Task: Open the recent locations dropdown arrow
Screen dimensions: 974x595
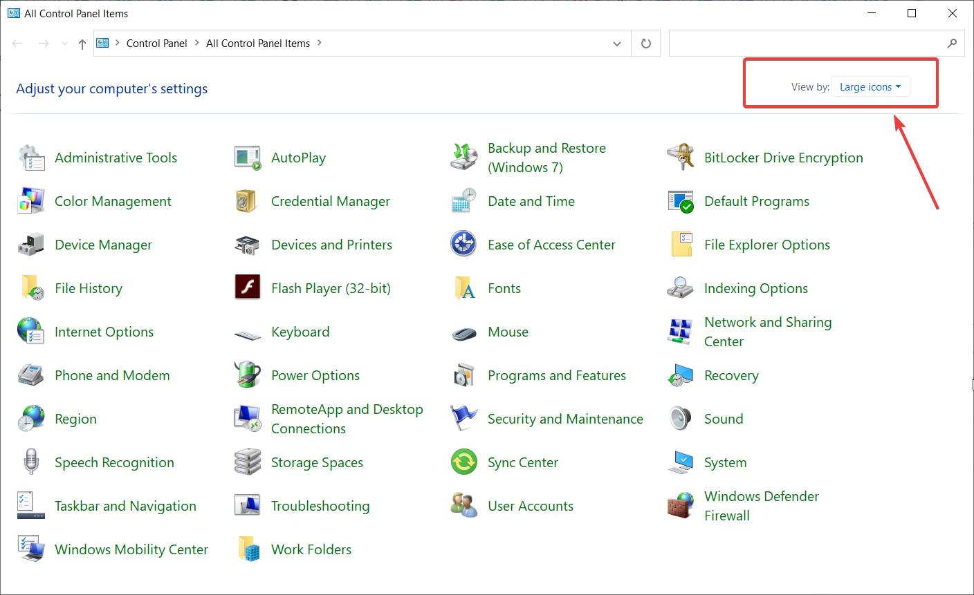Action: pyautogui.click(x=64, y=44)
